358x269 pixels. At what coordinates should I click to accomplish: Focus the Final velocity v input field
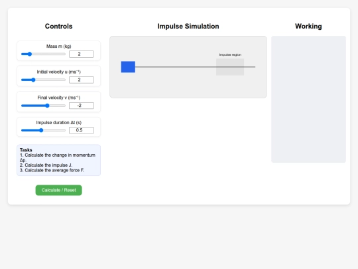pos(82,106)
